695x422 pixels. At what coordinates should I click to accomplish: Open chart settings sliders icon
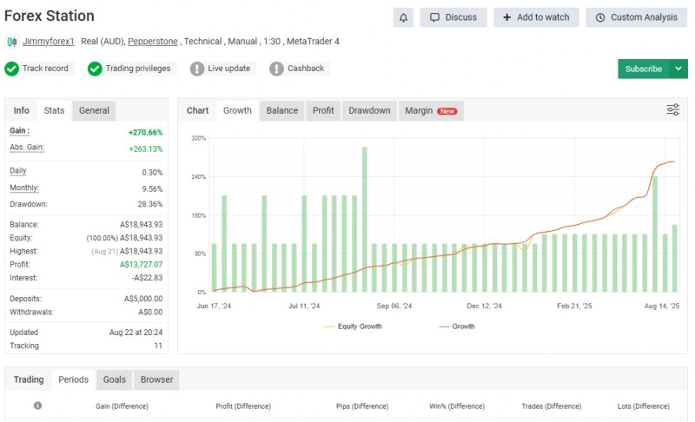(672, 109)
